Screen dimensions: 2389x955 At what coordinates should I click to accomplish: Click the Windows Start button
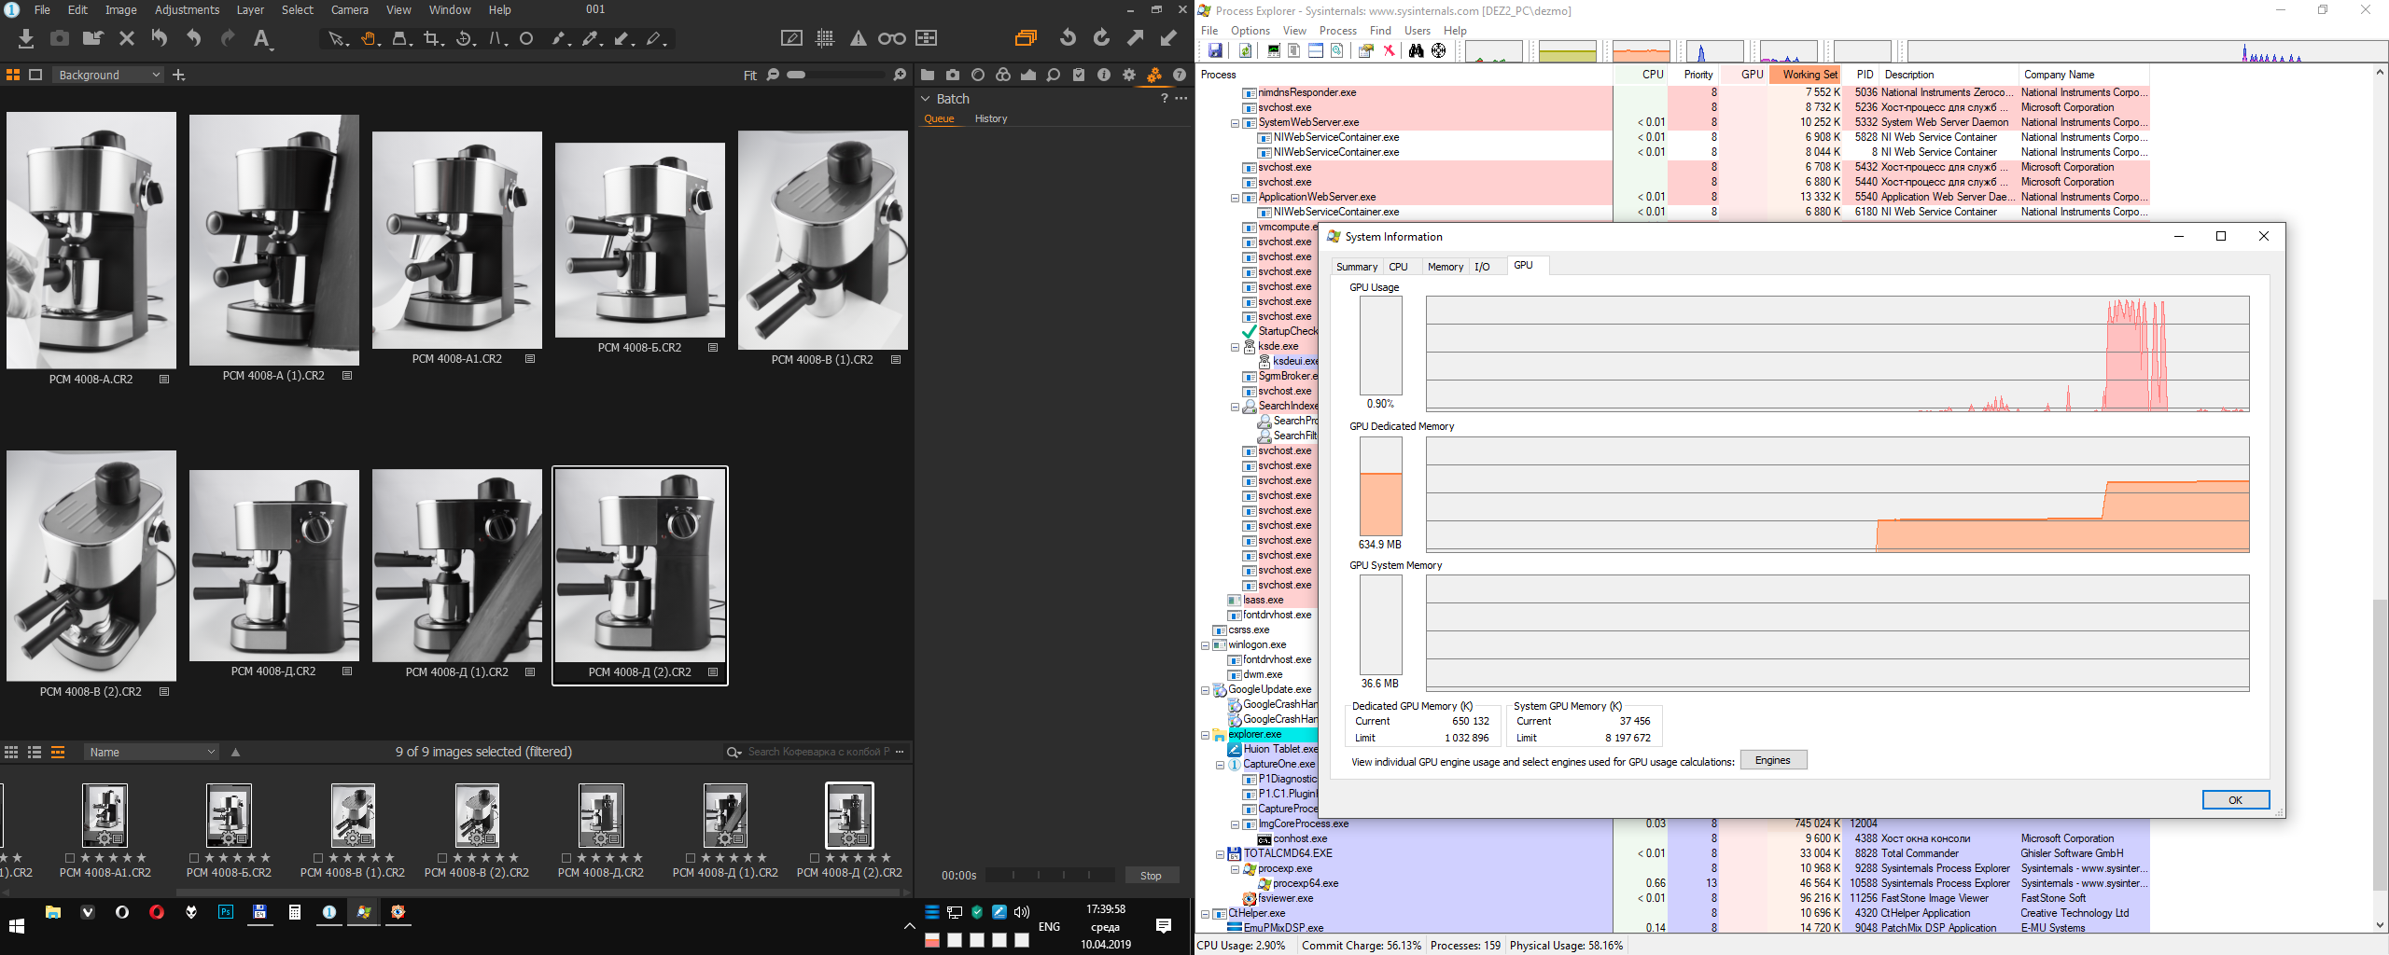pos(17,925)
